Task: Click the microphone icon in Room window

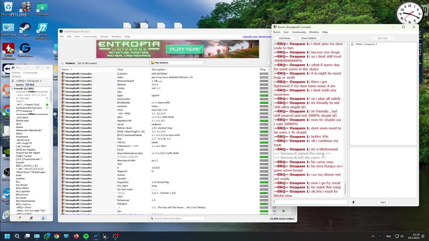Action: coord(353,202)
